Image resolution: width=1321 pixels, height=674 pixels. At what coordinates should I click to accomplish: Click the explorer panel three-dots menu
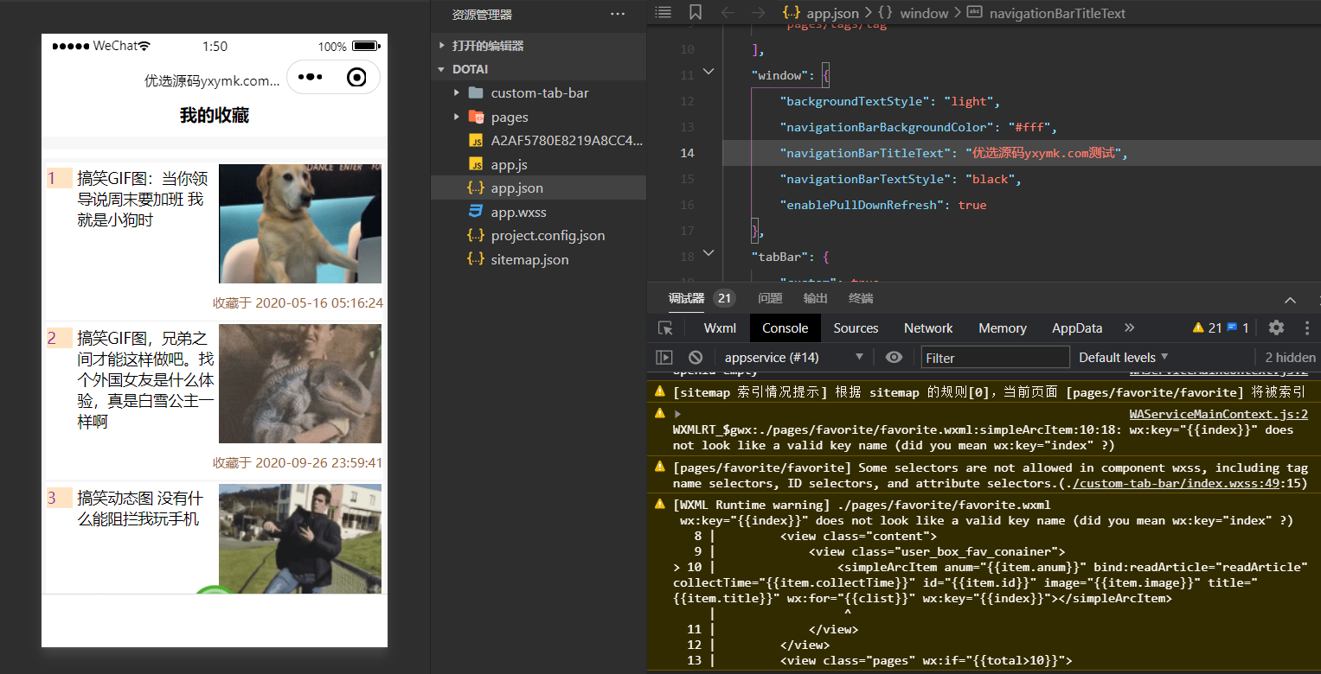(x=618, y=14)
